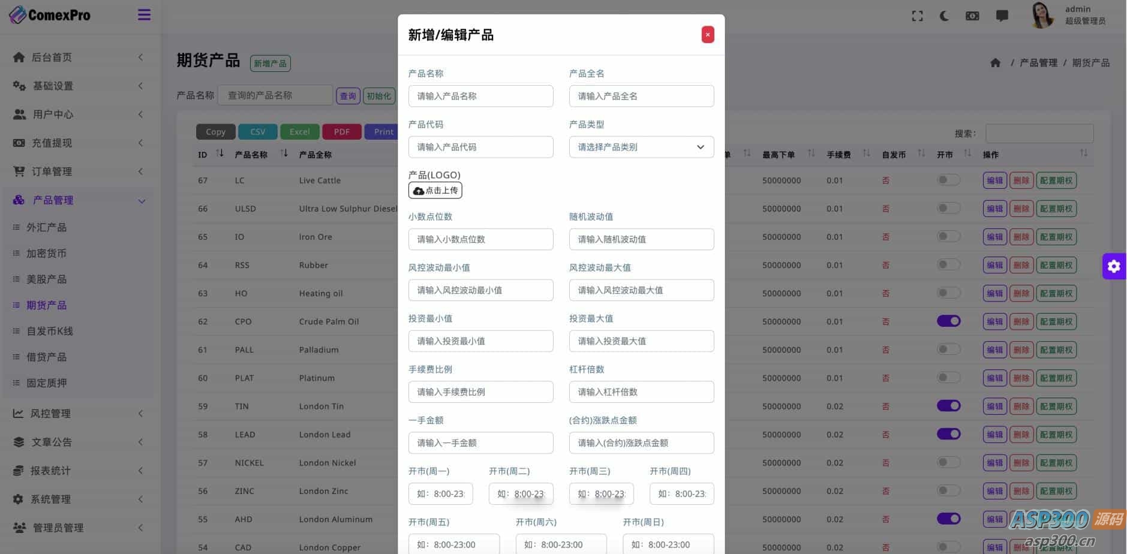Click the ComexPro logo
Image resolution: width=1127 pixels, height=554 pixels.
[x=50, y=15]
